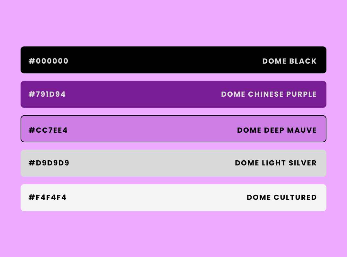Click the word BLACK in the top swatch

point(303,61)
